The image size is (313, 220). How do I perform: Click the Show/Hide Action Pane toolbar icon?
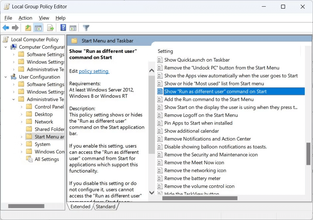[73, 28]
